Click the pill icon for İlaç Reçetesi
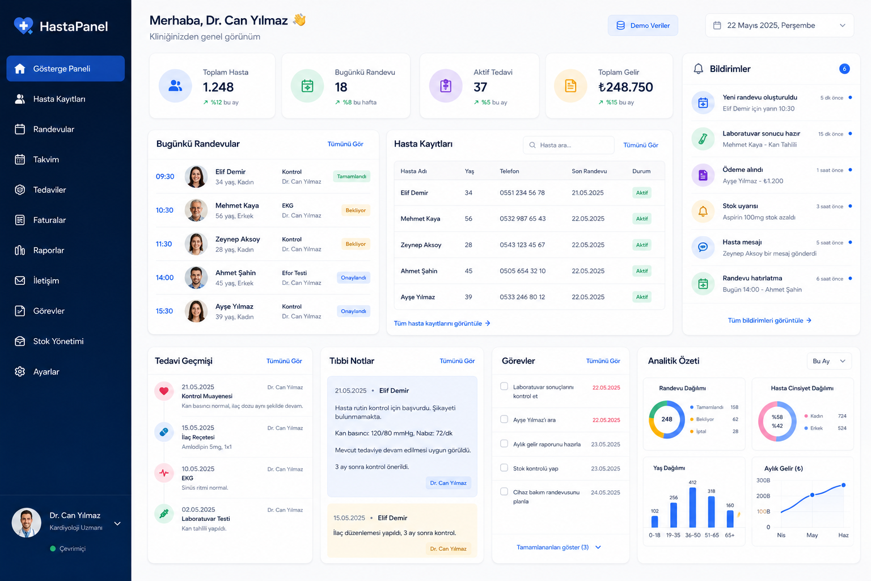This screenshot has height=581, width=871. coord(164,432)
